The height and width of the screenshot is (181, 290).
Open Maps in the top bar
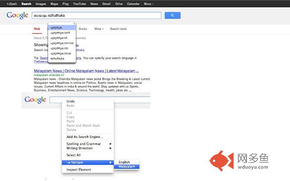[54, 4]
